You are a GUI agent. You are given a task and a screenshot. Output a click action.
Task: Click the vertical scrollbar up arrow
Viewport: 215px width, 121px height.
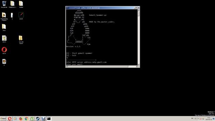coord(138,10)
